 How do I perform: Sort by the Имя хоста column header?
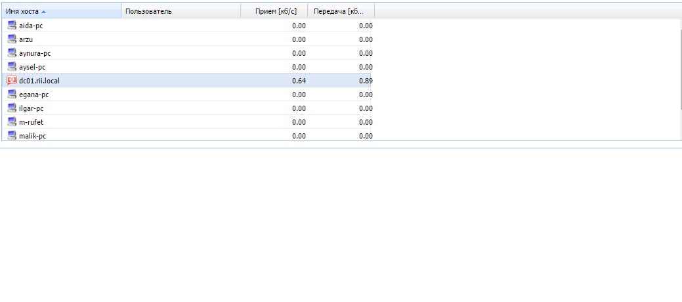pos(61,11)
